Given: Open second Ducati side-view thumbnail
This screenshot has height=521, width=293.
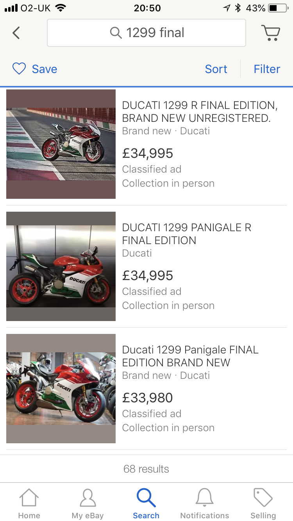Looking at the screenshot, I should tap(61, 266).
